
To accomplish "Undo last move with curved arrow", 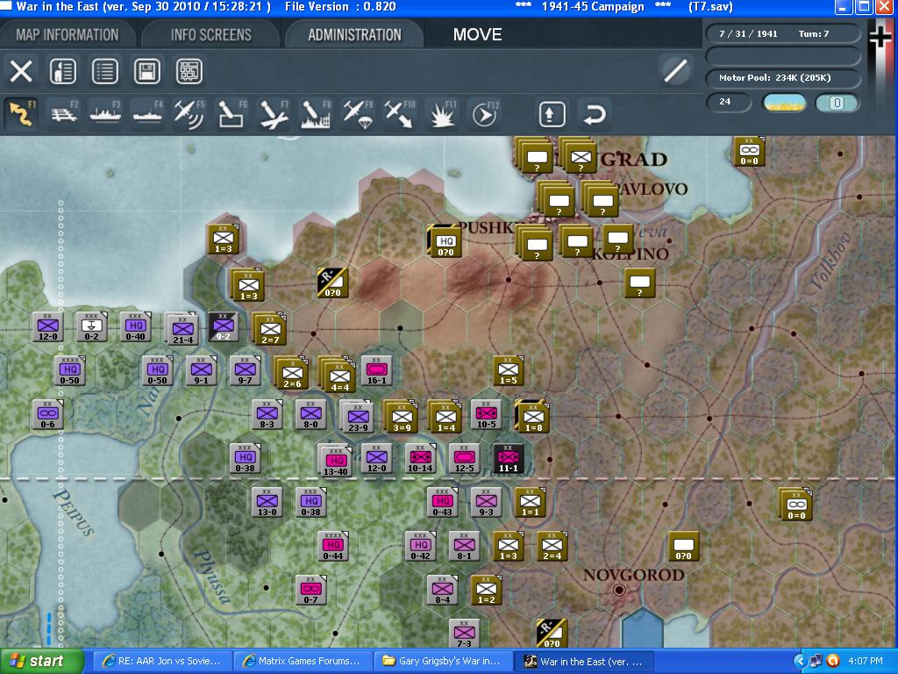I will (x=594, y=114).
